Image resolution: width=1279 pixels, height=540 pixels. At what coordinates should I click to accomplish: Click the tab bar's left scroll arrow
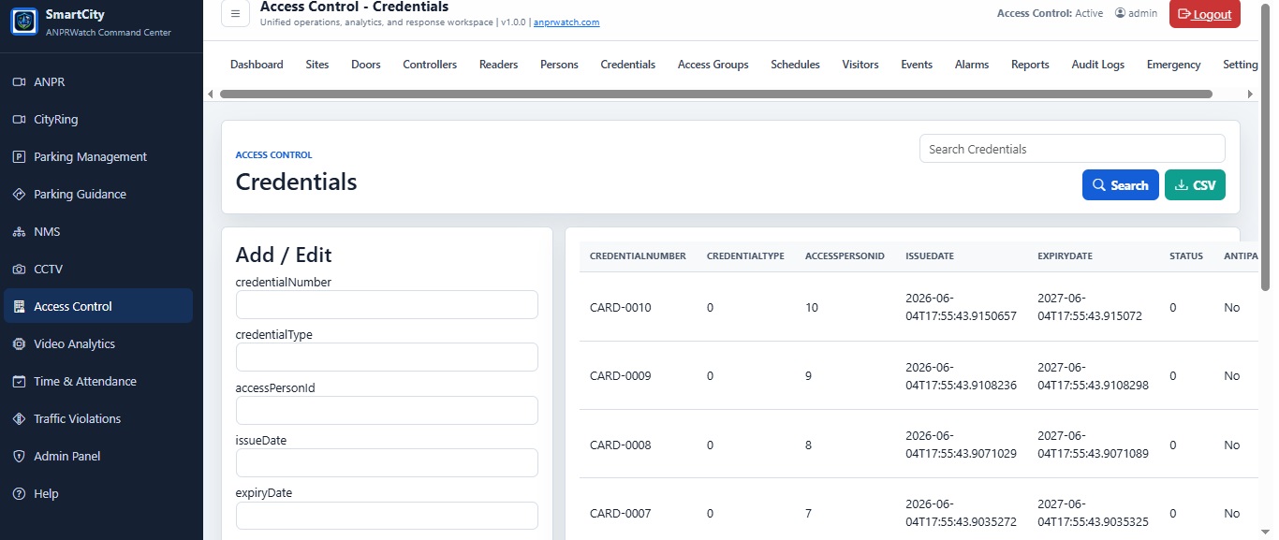point(211,94)
